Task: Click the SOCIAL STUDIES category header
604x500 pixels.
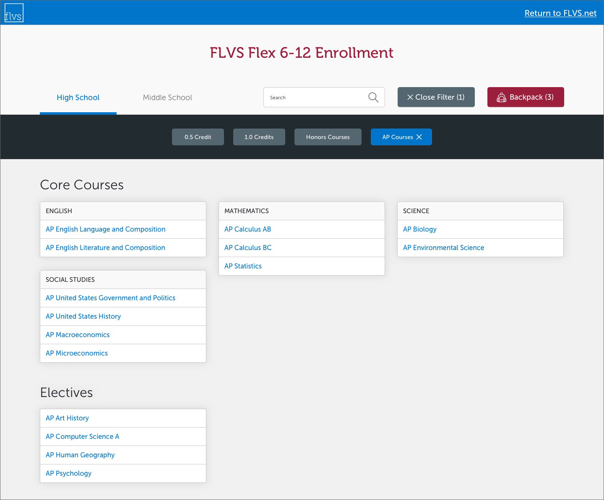Action: [x=123, y=279]
